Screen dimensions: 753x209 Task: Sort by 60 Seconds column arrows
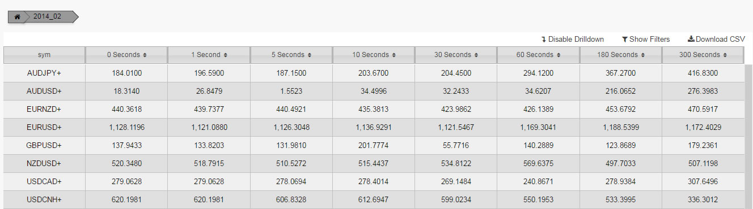[558, 55]
